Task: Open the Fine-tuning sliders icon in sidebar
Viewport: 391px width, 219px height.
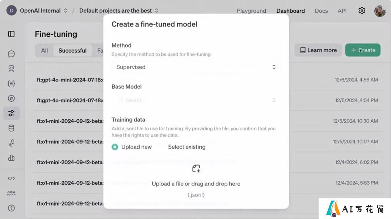Action: (11, 113)
